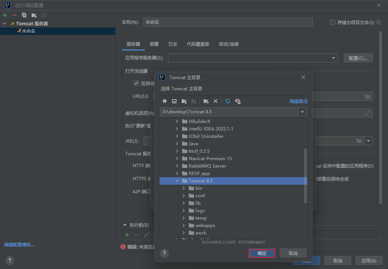
Task: Collapse the Tomcat 服务器 tree node
Action: point(4,23)
